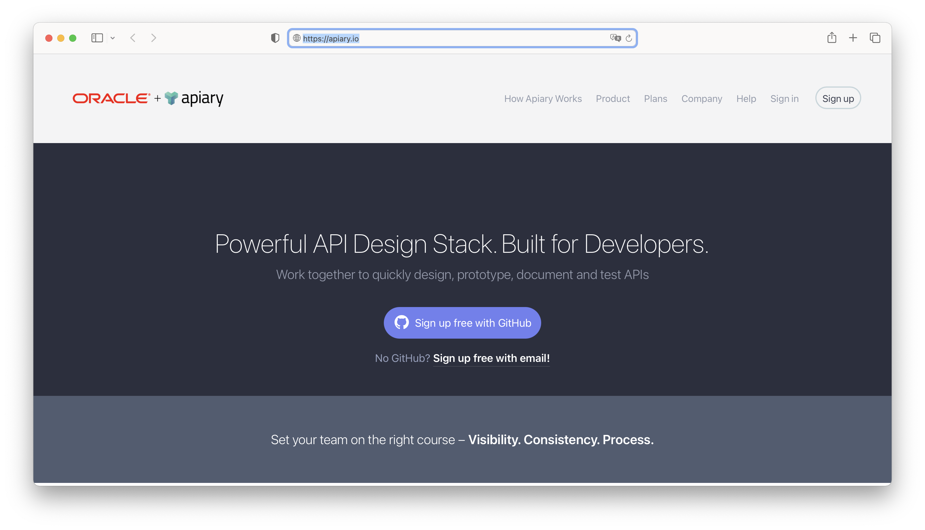The height and width of the screenshot is (530, 925).
Task: Open the Share icon in toolbar
Action: 831,38
